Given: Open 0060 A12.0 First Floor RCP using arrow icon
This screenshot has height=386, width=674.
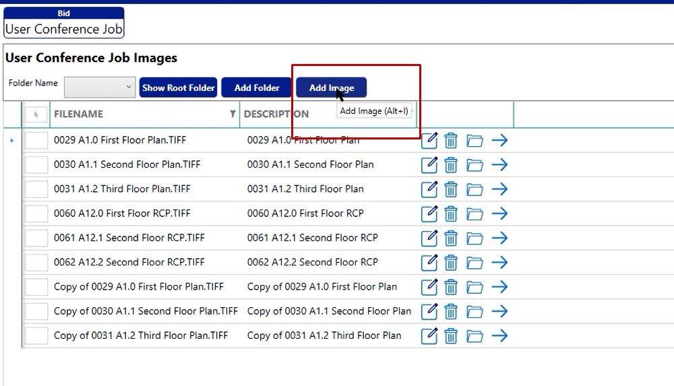Looking at the screenshot, I should tap(499, 214).
